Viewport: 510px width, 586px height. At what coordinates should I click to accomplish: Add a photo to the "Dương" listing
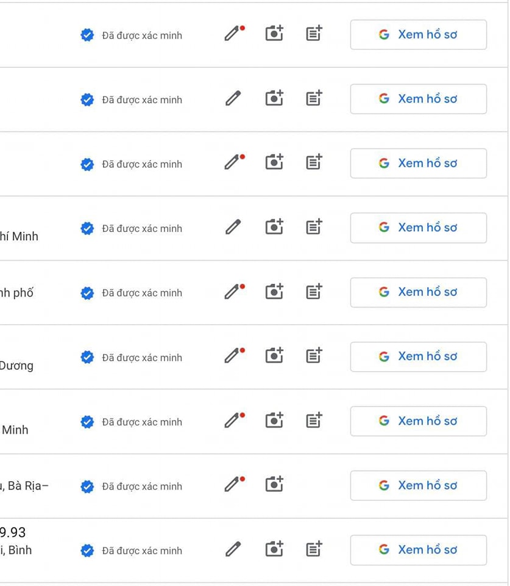pyautogui.click(x=274, y=355)
